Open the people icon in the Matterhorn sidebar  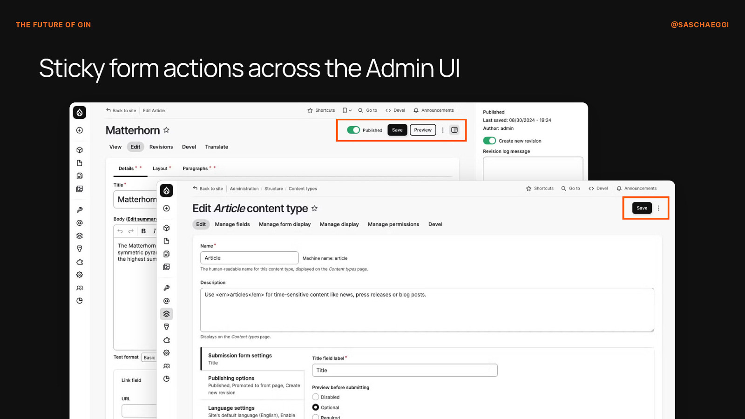coord(80,288)
